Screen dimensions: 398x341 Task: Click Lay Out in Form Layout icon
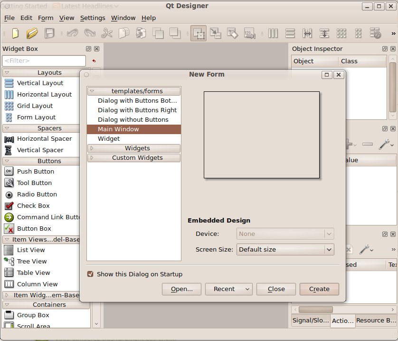[358, 33]
